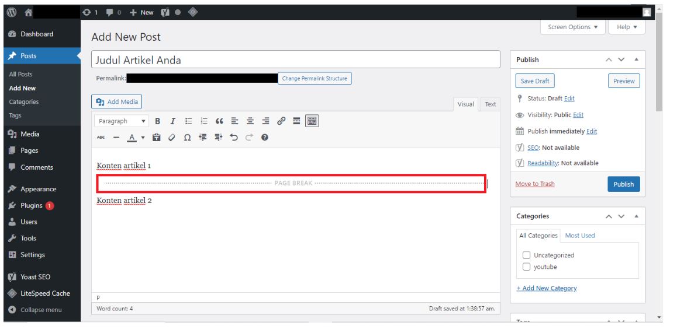677x329 pixels.
Task: Click the WordPress logo in admin bar
Action: click(12, 12)
